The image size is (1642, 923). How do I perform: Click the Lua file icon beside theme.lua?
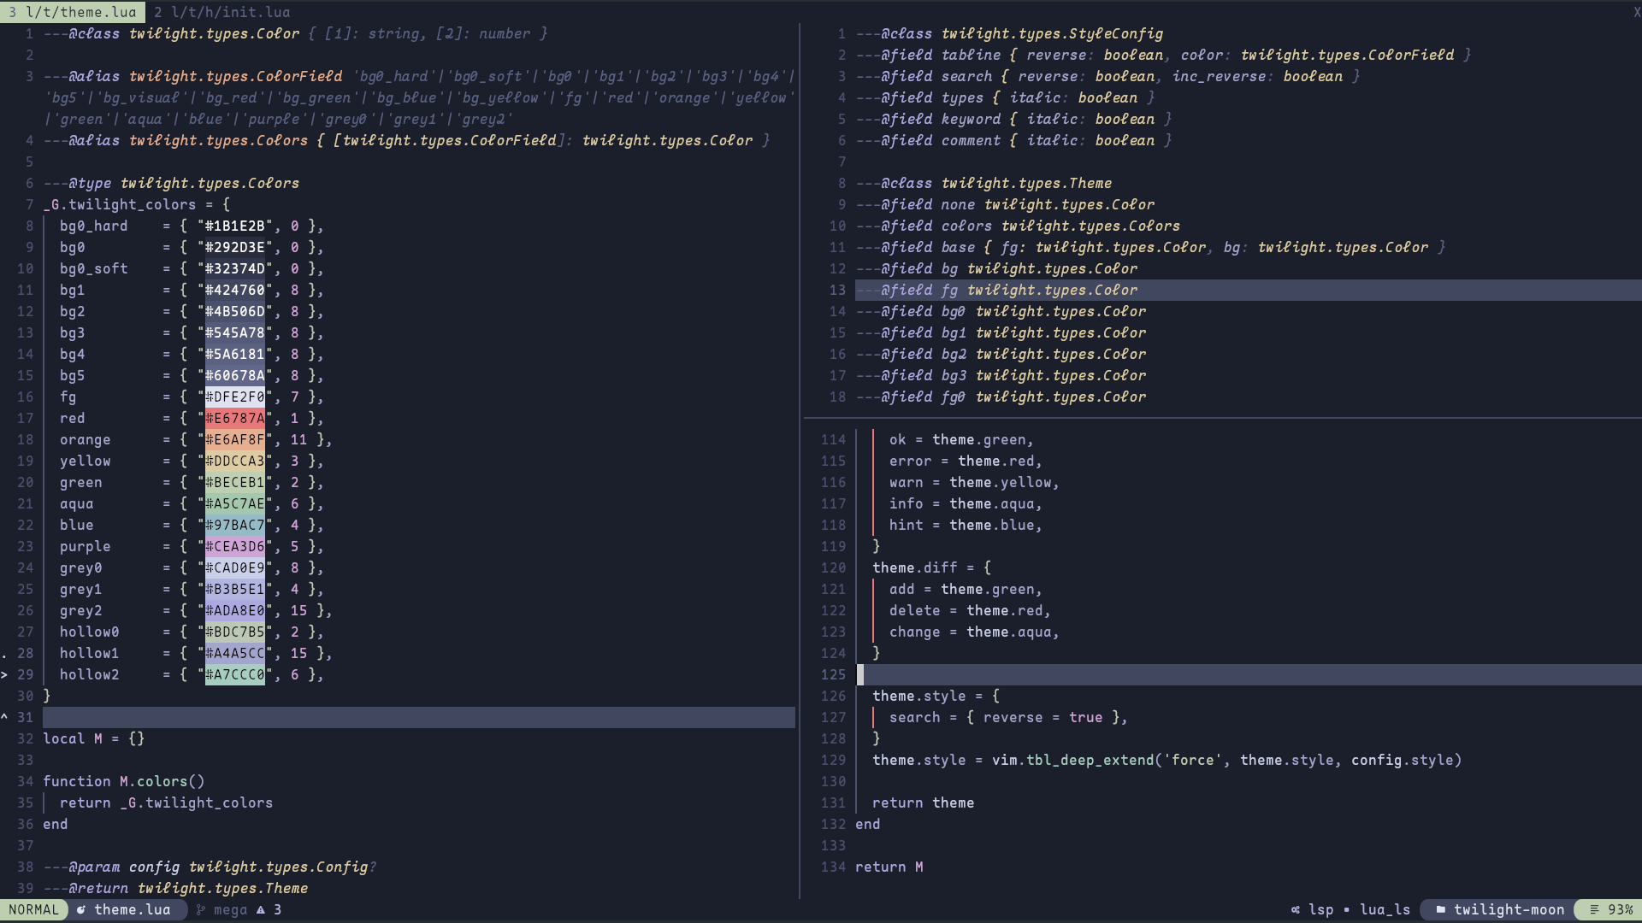(81, 909)
